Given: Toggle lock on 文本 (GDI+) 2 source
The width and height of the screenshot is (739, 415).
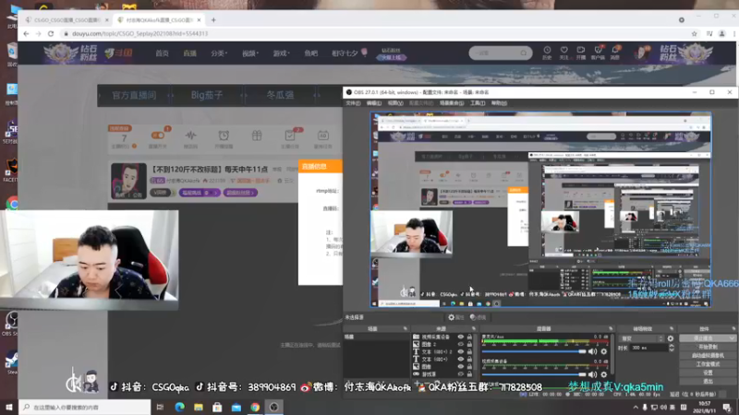Looking at the screenshot, I should point(469,352).
